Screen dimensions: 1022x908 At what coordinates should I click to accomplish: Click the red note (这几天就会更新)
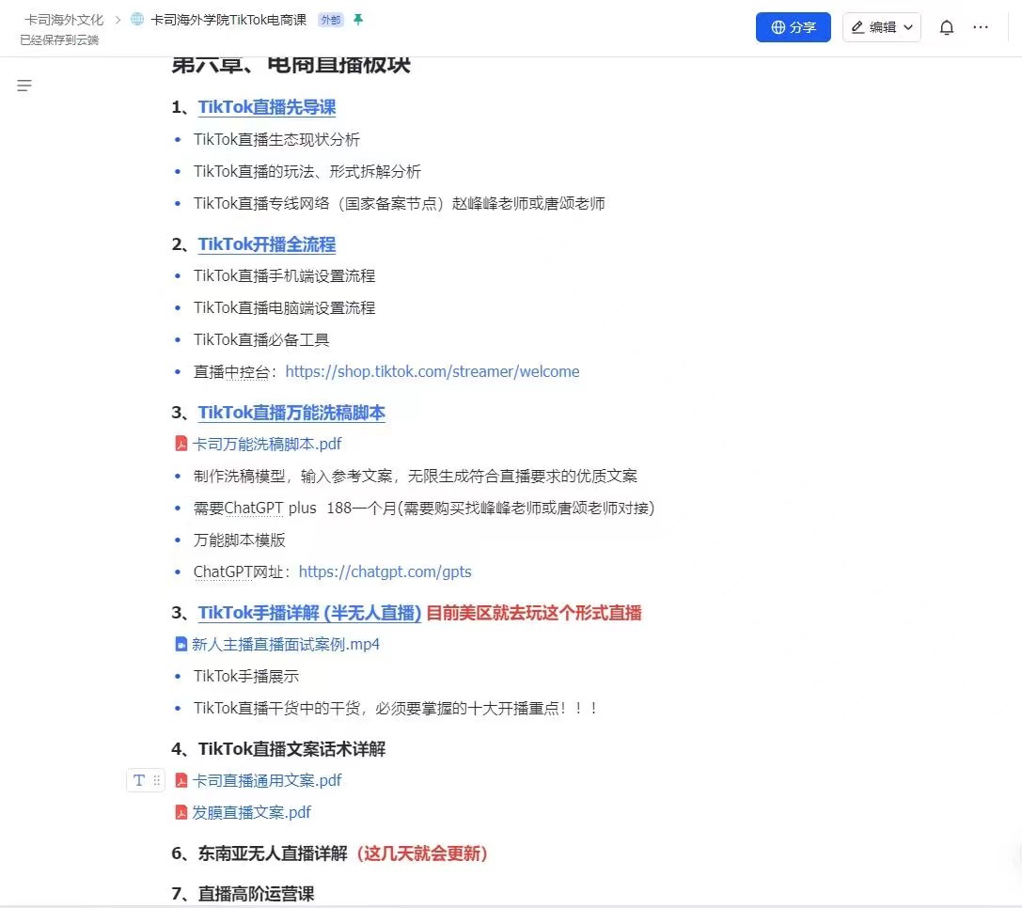coord(422,853)
